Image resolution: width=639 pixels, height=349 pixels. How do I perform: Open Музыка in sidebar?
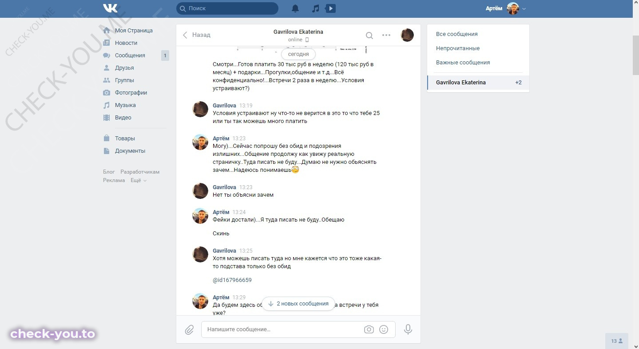tap(125, 105)
